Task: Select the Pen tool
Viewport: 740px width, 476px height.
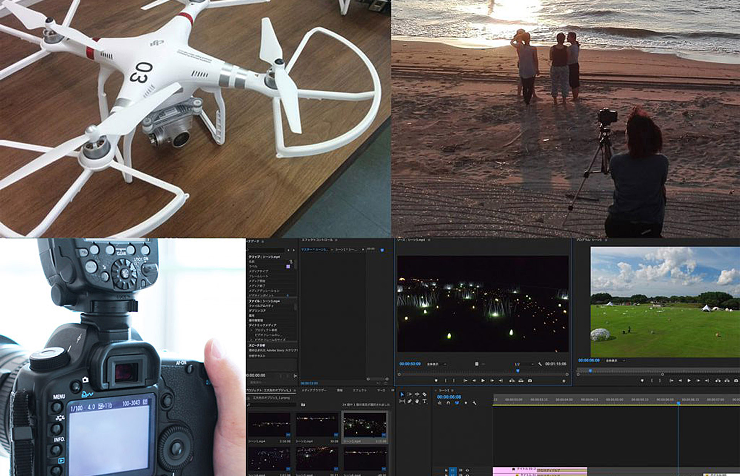Action: (x=409, y=401)
